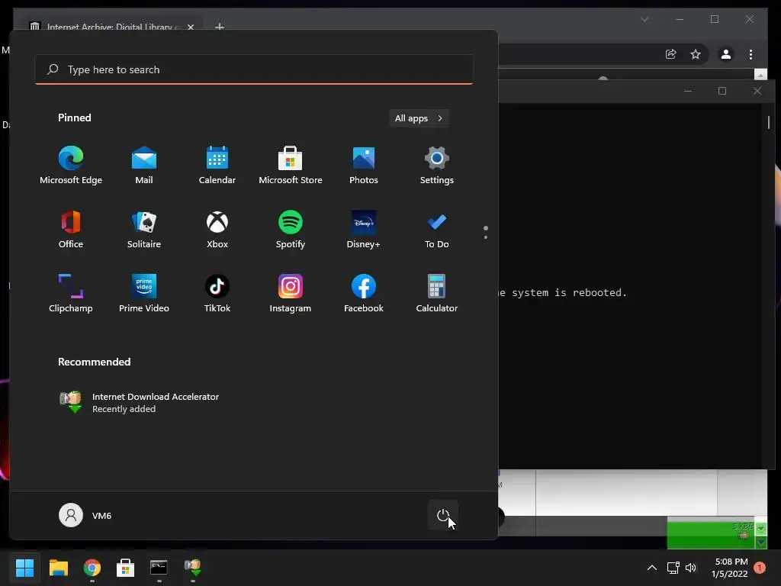Viewport: 781px width, 586px height.
Task: Open Chrome tab search dropdown
Action: [644, 19]
